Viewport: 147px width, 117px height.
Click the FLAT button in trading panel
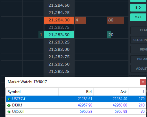pyautogui.click(x=139, y=30)
